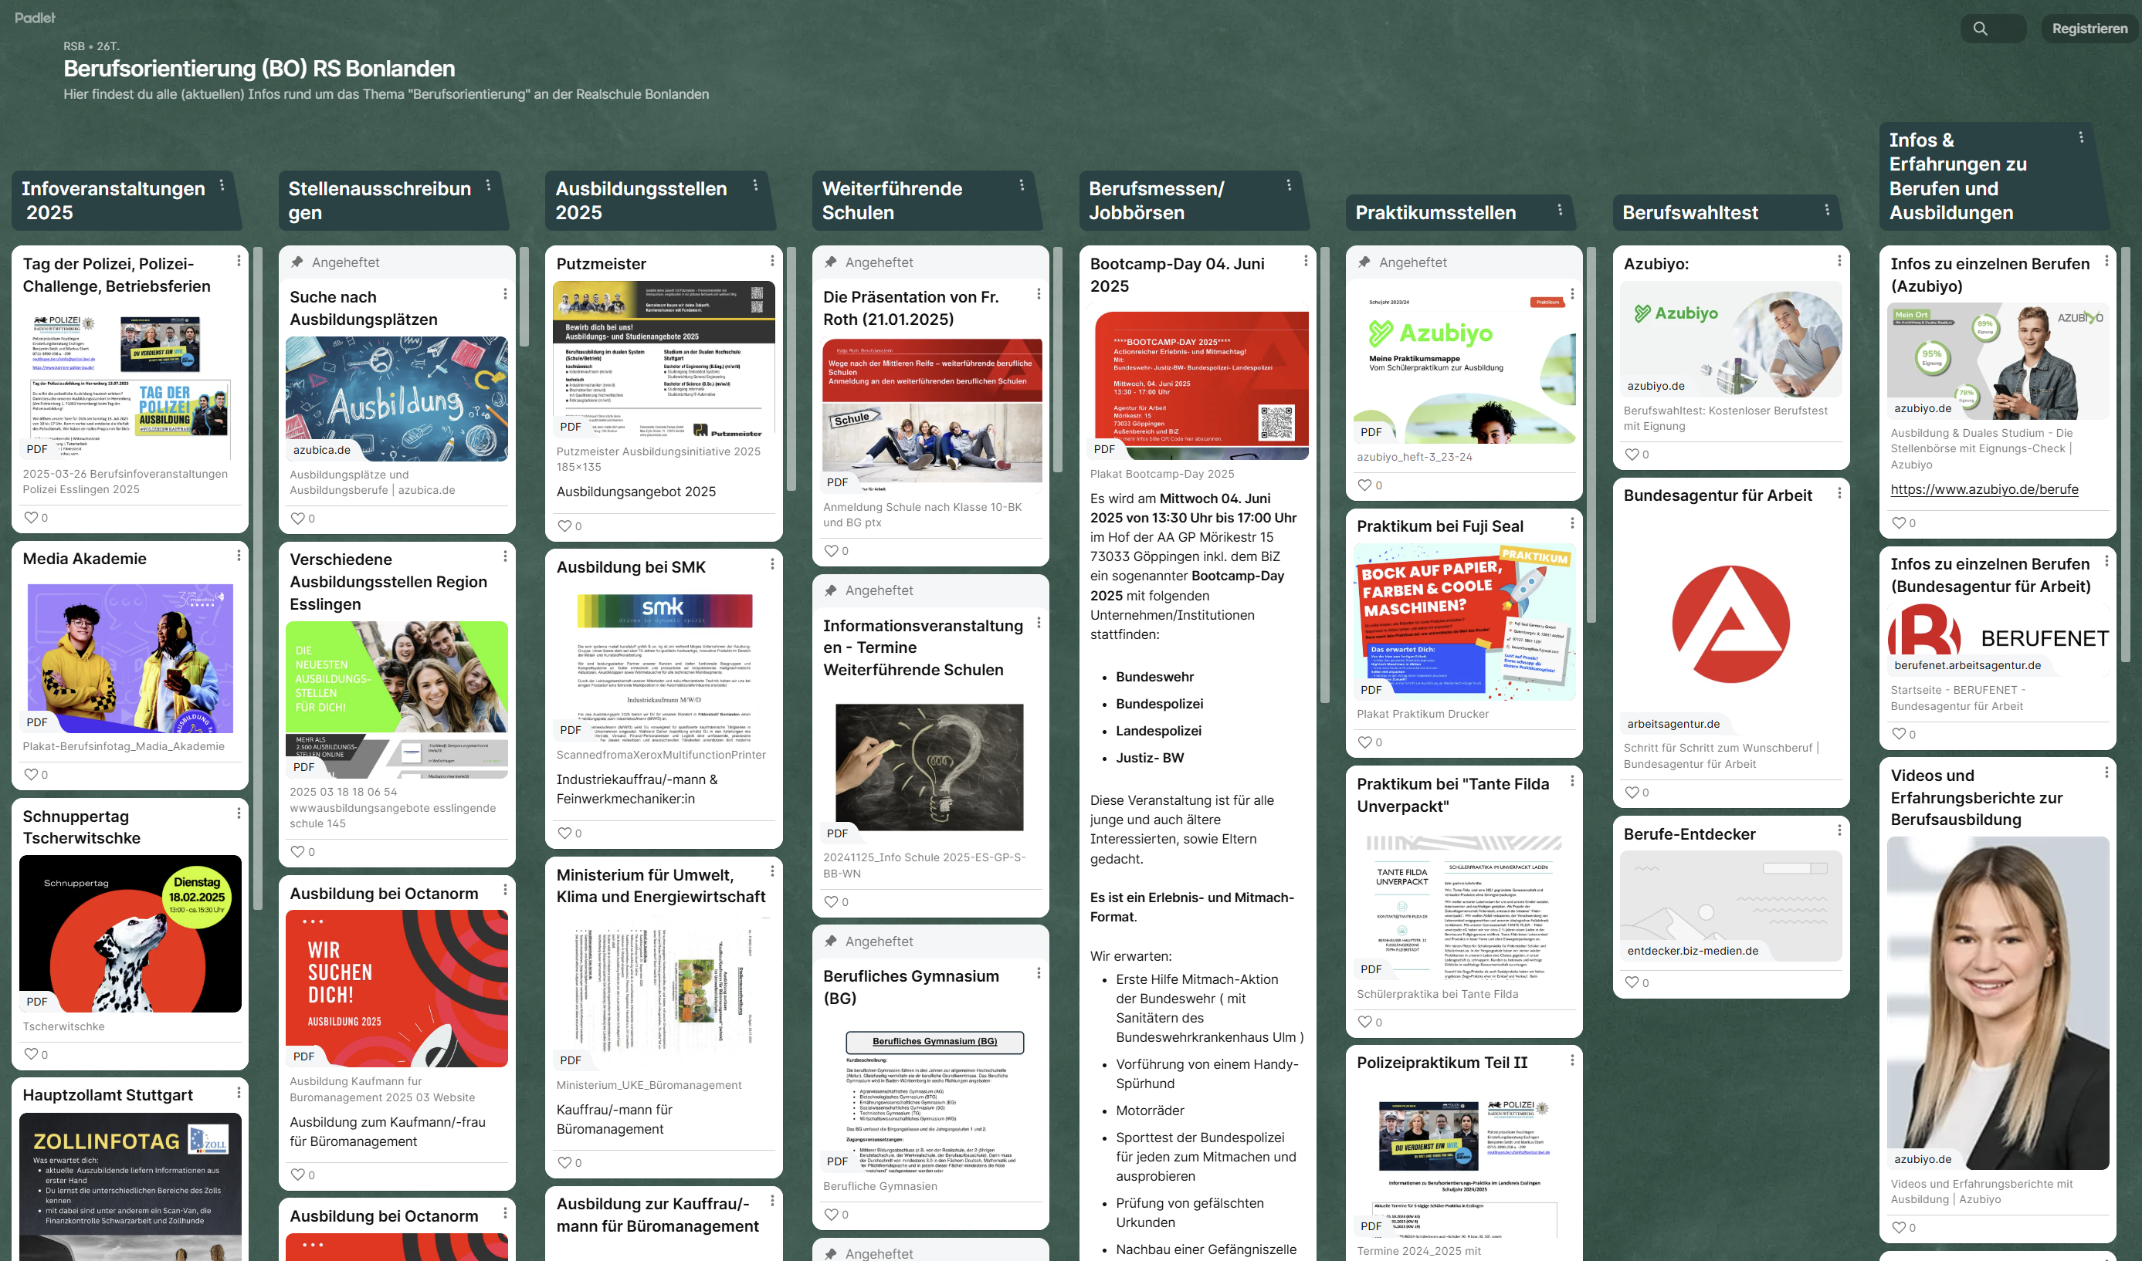Click the pin icon on the Angeheftet Azubiyo post

click(1366, 262)
